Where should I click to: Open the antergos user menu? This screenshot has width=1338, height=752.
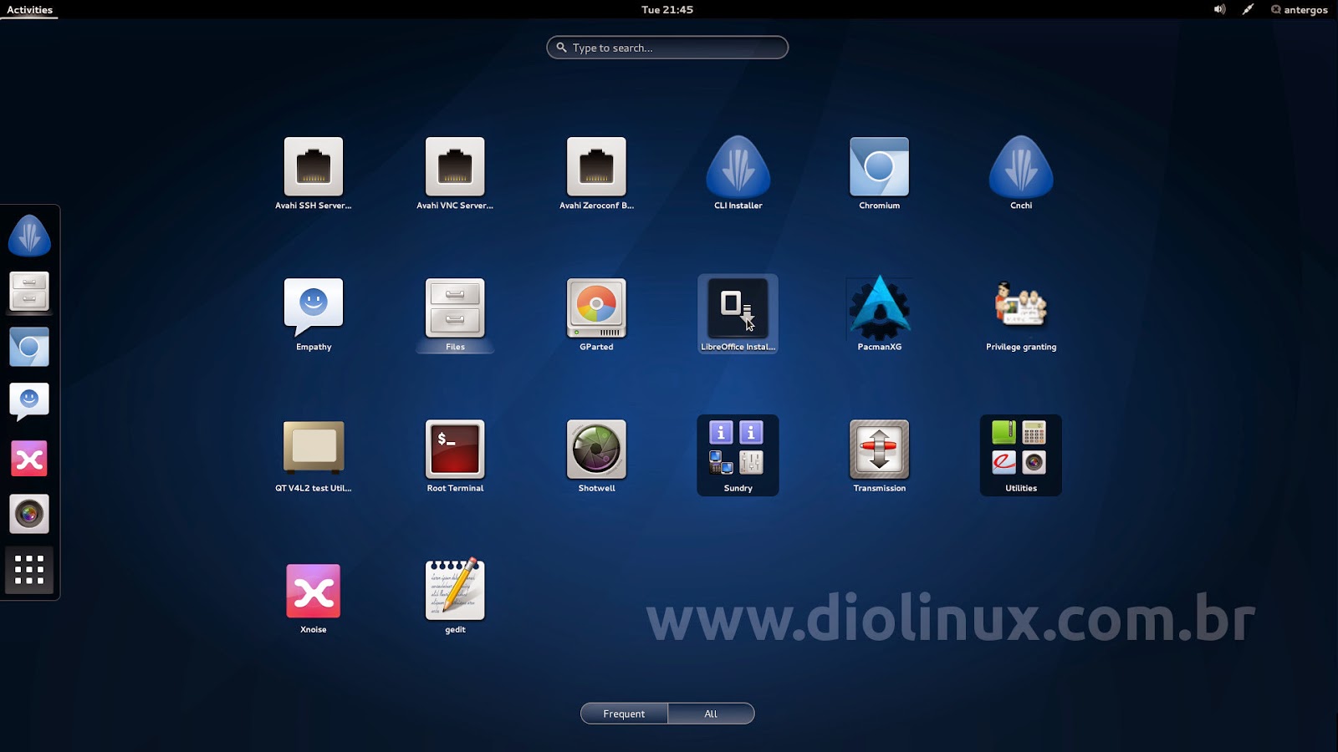tap(1299, 9)
